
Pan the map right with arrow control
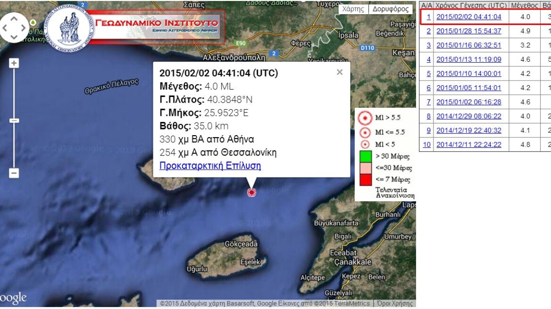point(23,28)
